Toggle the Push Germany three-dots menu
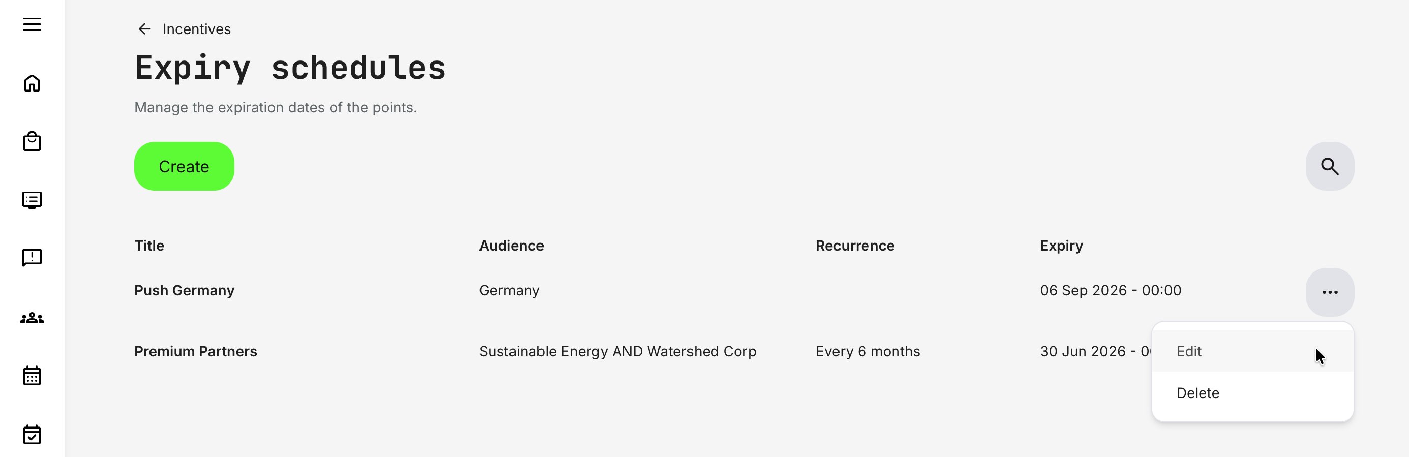This screenshot has height=457, width=1409. pyautogui.click(x=1329, y=292)
